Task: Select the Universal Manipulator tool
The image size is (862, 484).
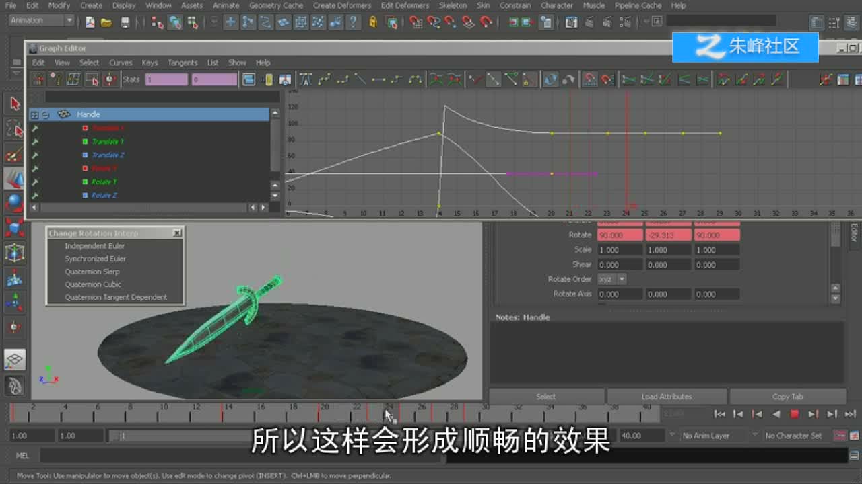Action: 15,253
